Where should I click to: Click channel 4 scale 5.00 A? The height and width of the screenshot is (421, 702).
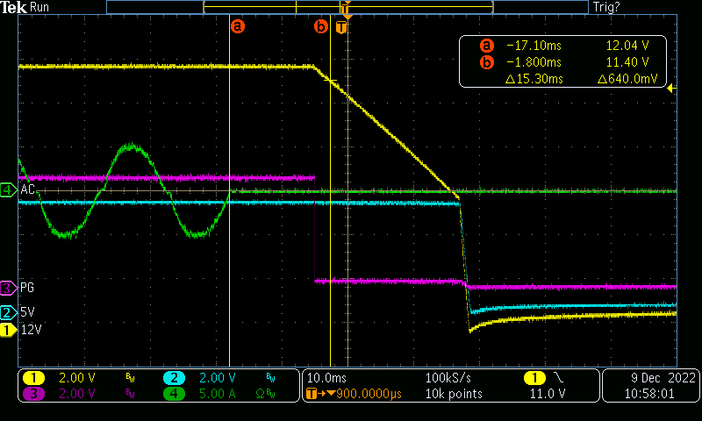pyautogui.click(x=217, y=394)
